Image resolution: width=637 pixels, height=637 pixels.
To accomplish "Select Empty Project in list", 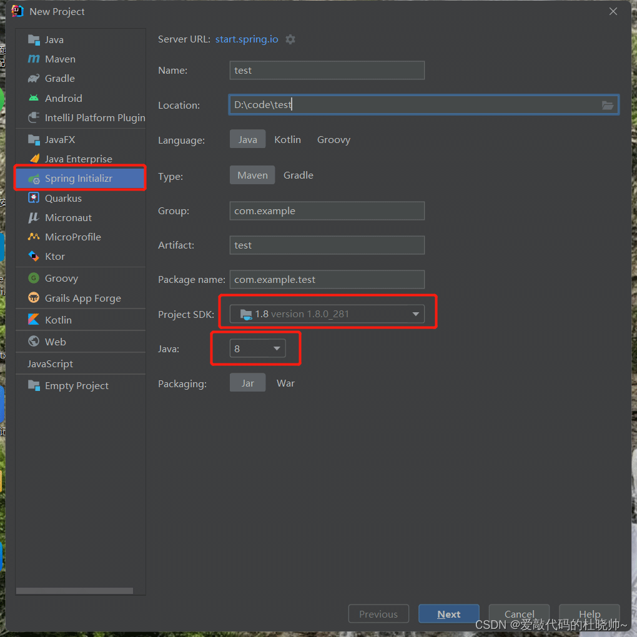I will [x=81, y=385].
